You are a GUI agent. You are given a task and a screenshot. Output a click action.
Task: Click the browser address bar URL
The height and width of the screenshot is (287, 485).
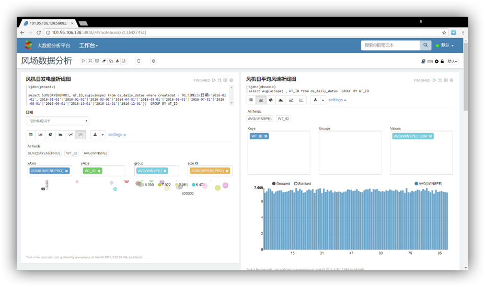(x=99, y=32)
